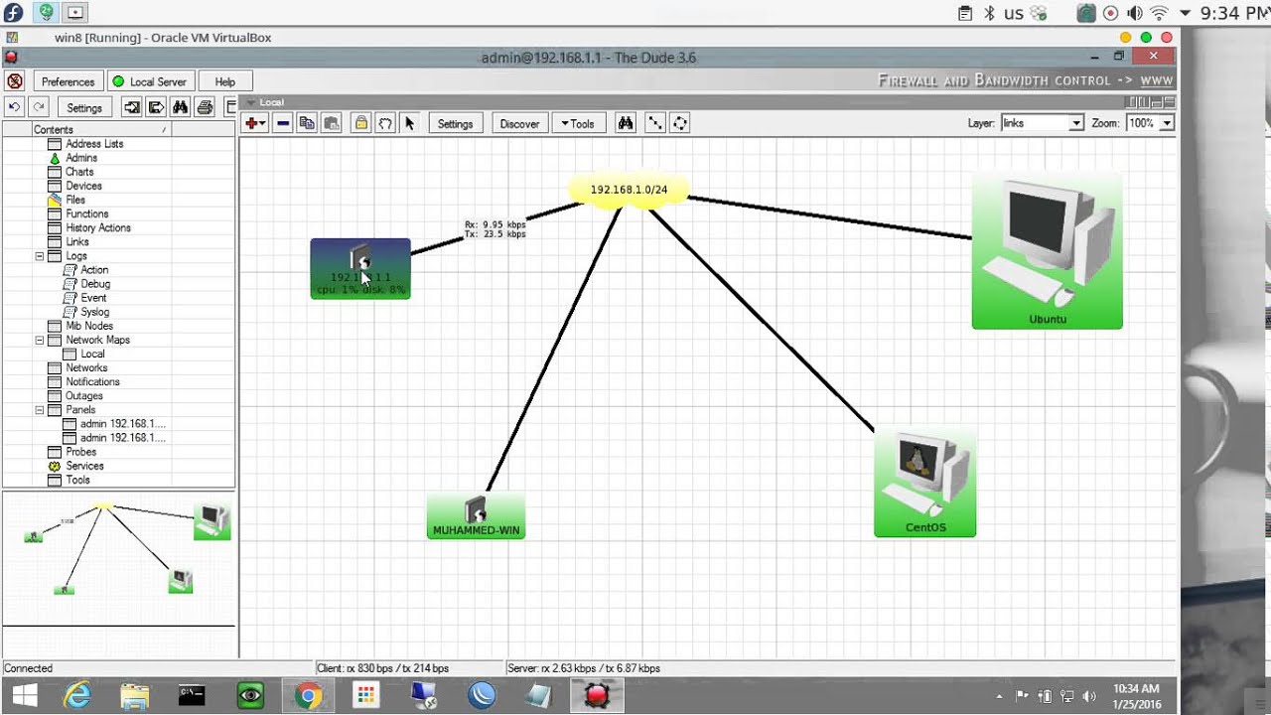Open Command Prompt from Windows taskbar

click(192, 695)
